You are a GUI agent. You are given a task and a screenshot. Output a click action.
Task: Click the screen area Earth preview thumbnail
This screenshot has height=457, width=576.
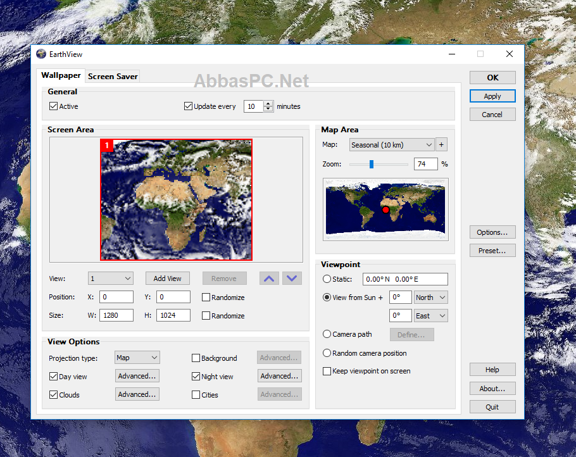click(177, 199)
